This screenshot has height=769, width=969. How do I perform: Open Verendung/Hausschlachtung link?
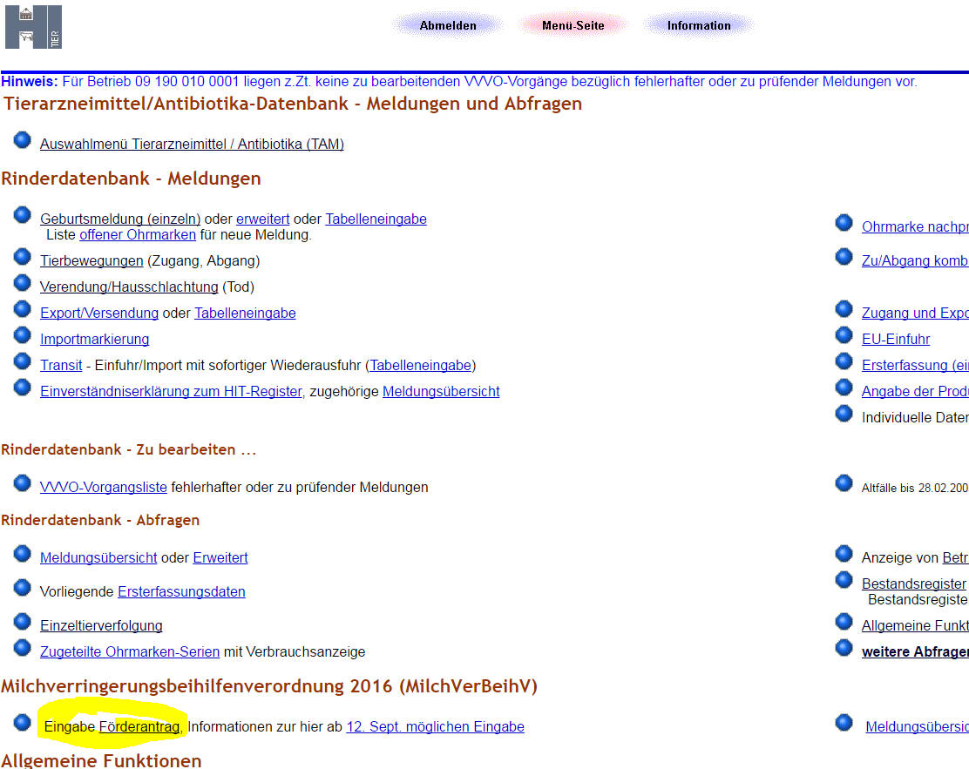click(129, 287)
